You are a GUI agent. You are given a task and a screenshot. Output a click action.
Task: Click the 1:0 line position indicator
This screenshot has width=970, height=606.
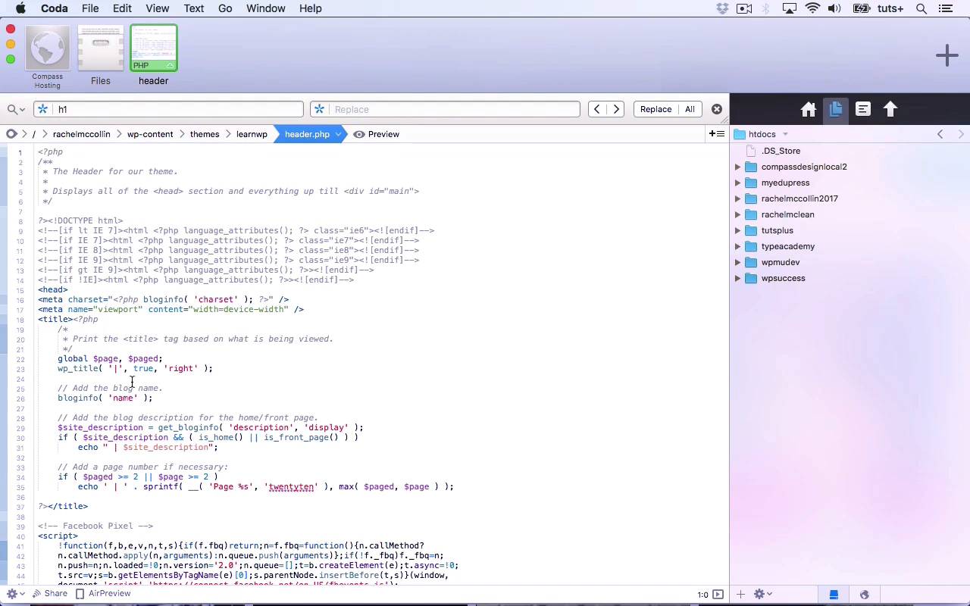[x=702, y=595]
